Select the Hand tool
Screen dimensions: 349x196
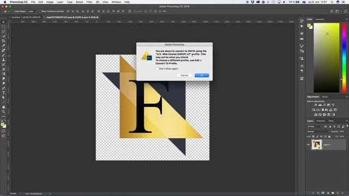coord(3,107)
